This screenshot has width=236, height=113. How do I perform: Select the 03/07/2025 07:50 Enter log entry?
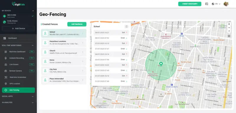click(111, 60)
